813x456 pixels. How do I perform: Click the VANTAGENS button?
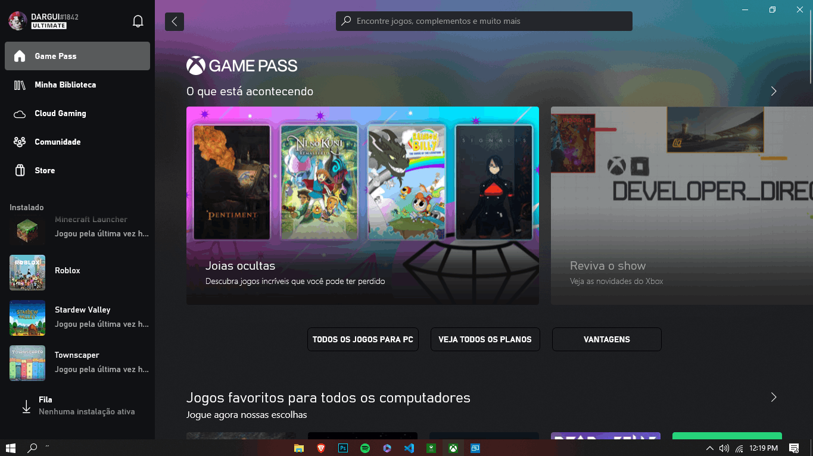pyautogui.click(x=607, y=339)
